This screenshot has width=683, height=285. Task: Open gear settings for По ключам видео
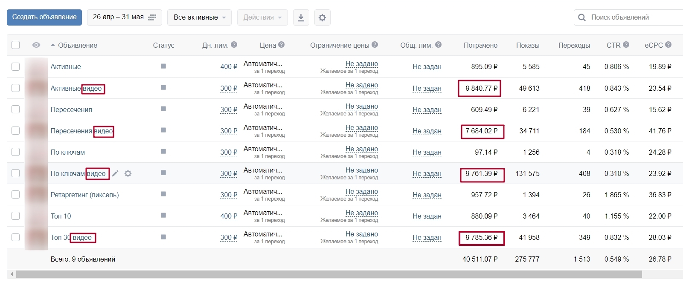[x=128, y=173]
